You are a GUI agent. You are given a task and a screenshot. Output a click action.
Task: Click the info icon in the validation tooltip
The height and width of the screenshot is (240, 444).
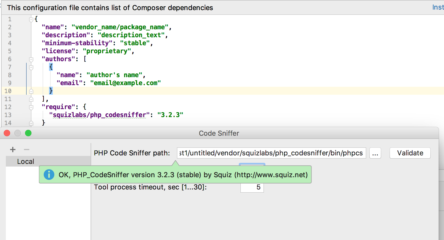tap(49, 175)
